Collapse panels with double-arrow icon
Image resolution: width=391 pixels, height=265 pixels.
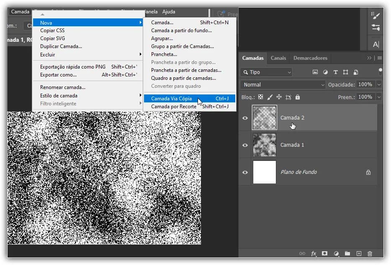(369, 58)
